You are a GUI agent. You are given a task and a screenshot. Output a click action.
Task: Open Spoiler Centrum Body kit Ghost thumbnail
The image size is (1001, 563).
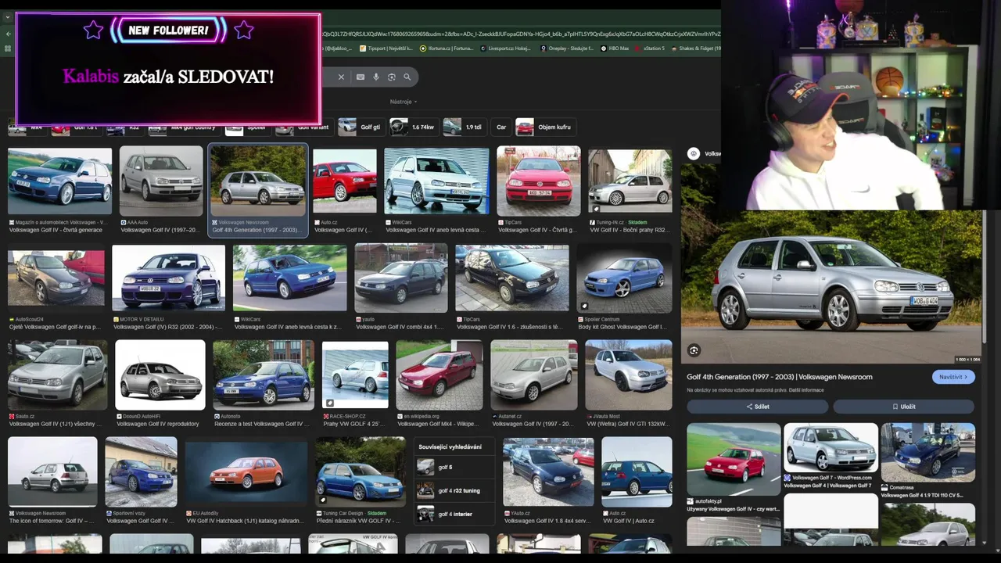tap(623, 278)
